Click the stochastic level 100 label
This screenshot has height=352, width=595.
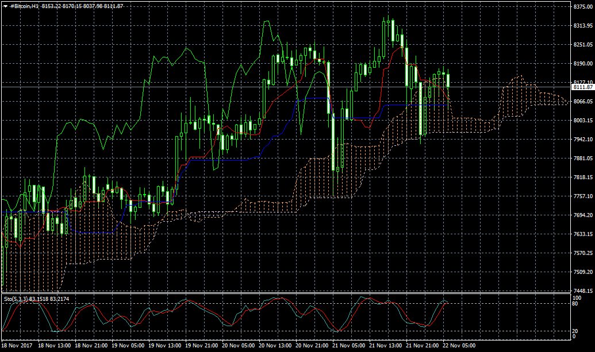coord(577,297)
